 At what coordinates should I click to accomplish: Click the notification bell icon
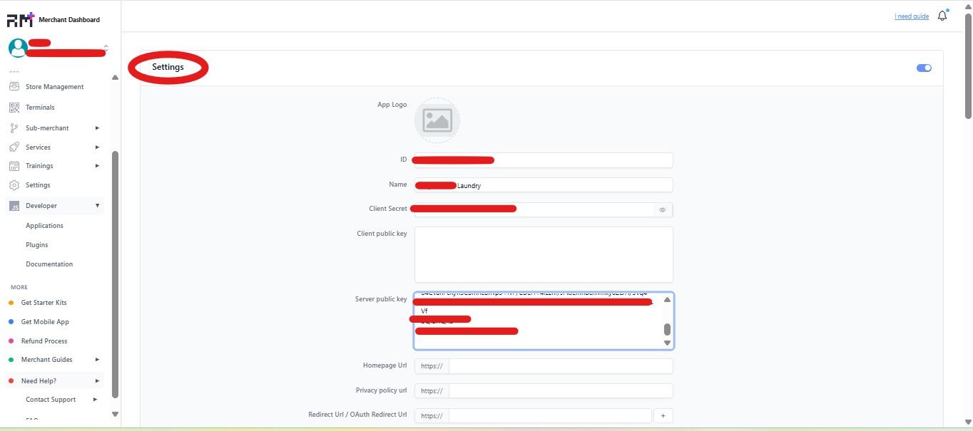(x=942, y=16)
